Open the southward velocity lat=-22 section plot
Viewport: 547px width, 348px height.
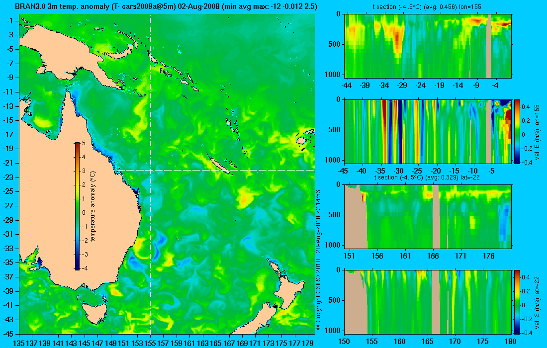pos(428,302)
